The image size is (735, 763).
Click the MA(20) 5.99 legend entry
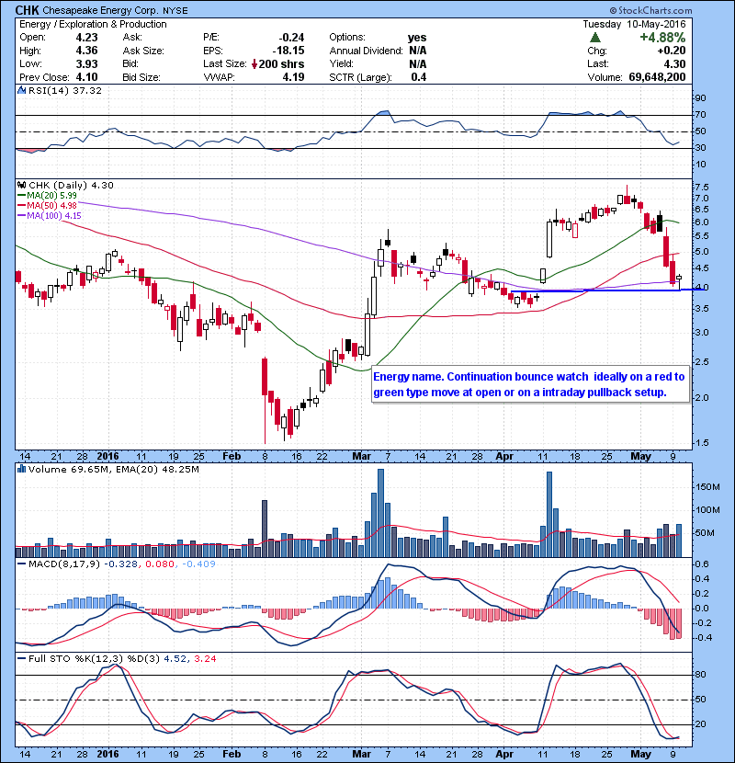click(x=48, y=195)
